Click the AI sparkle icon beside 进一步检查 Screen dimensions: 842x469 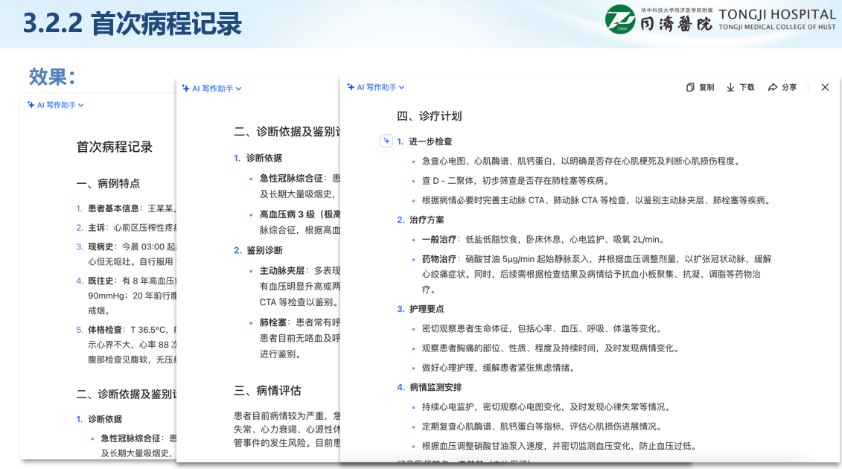(386, 141)
